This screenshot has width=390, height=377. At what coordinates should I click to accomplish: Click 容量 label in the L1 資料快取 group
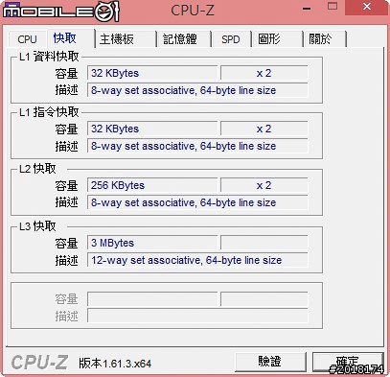click(x=66, y=74)
